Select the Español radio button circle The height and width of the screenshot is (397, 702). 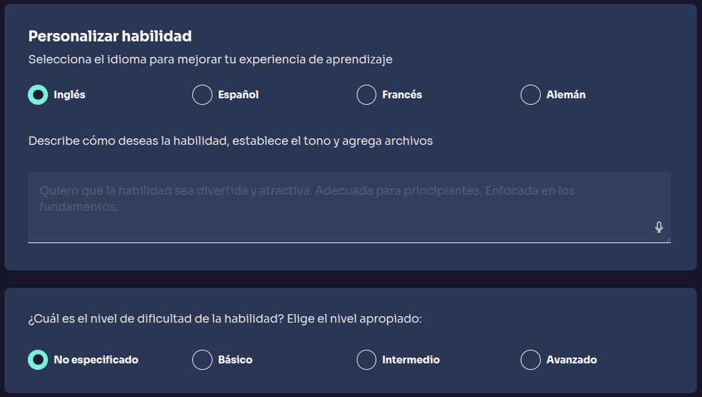(x=202, y=95)
